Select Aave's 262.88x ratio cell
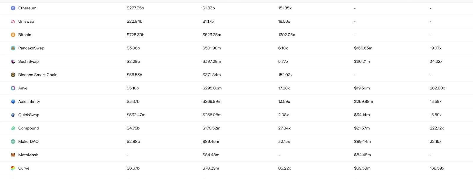This screenshot has width=473, height=179. click(437, 88)
